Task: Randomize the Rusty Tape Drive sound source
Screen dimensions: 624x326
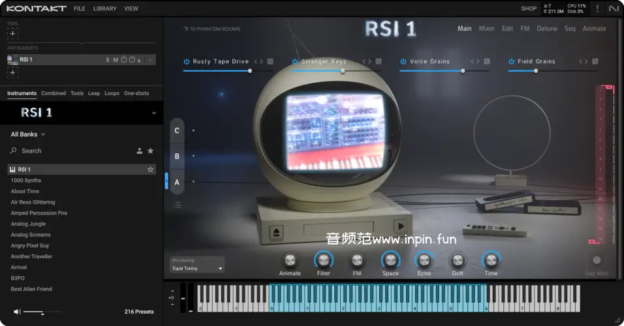Action: pyautogui.click(x=270, y=61)
